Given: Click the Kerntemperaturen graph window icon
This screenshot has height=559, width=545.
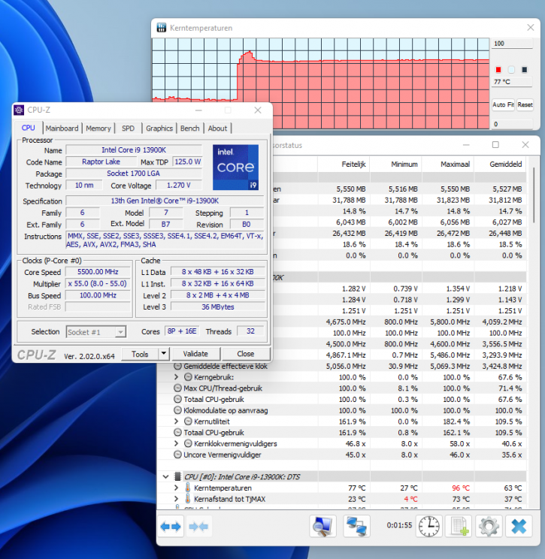Looking at the screenshot, I should [162, 28].
